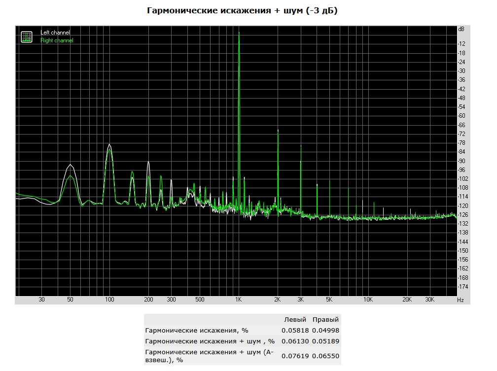Click the 20K frequency axis label

407,300
